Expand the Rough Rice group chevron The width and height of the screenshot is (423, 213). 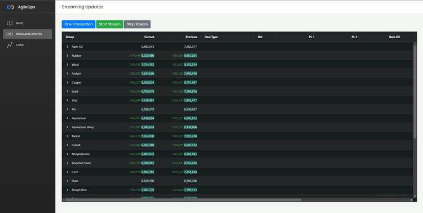click(68, 190)
